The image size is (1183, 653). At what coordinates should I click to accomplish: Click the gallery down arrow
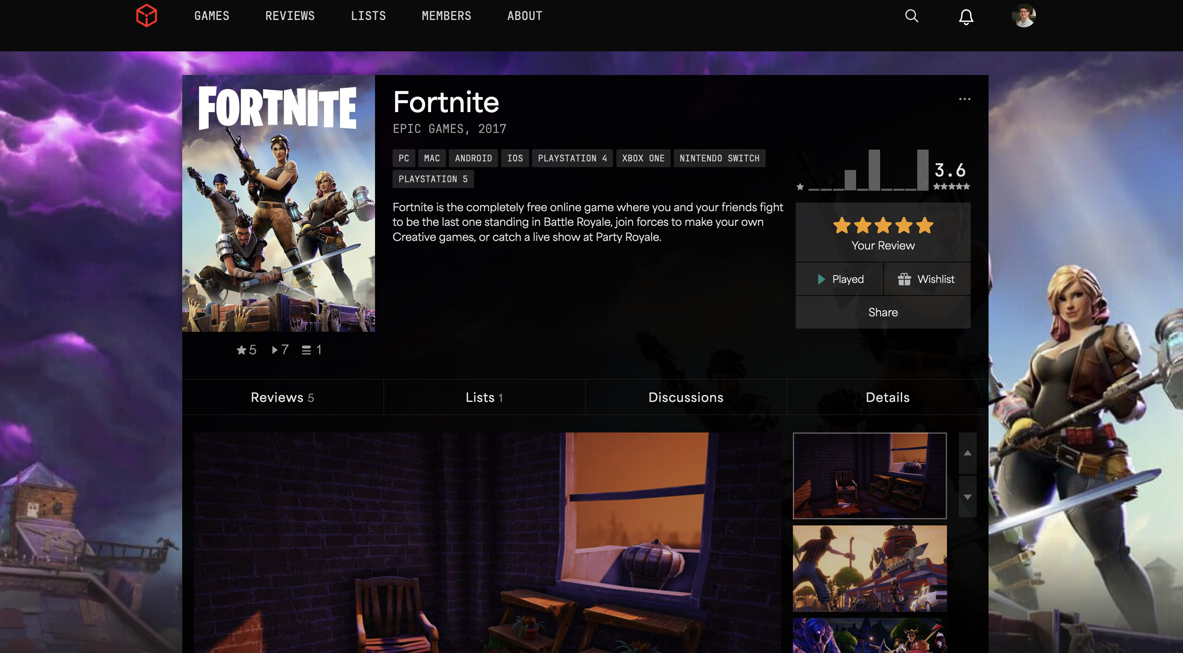coord(967,497)
